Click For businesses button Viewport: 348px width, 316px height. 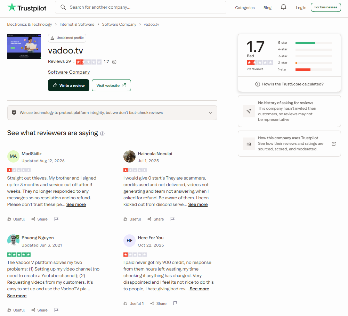click(x=326, y=7)
